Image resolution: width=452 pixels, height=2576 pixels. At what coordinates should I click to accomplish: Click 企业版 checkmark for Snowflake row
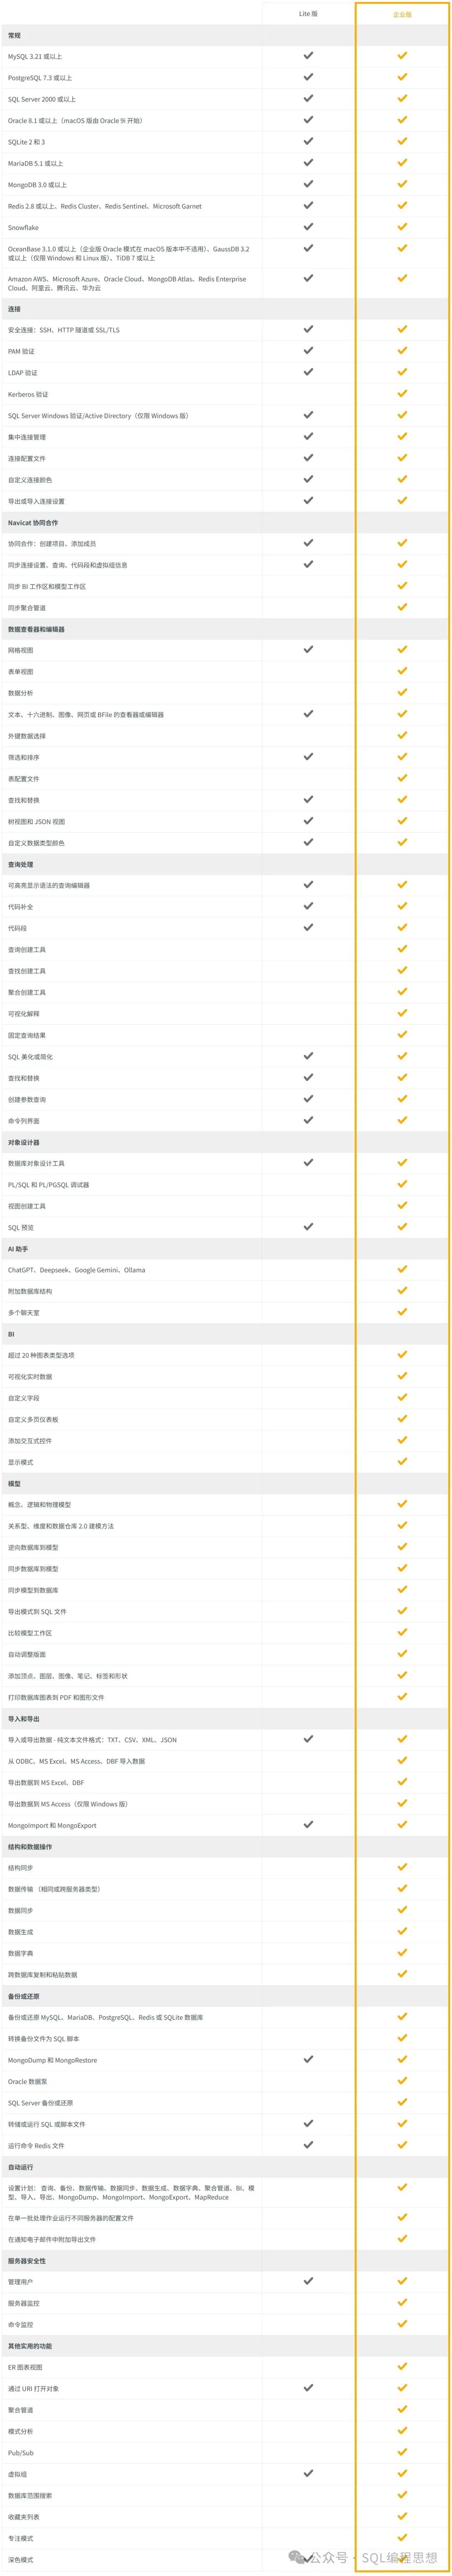402,227
